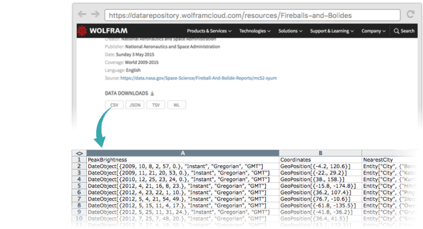Select DateObject cell with 2012, 5, 4

(x=183, y=199)
